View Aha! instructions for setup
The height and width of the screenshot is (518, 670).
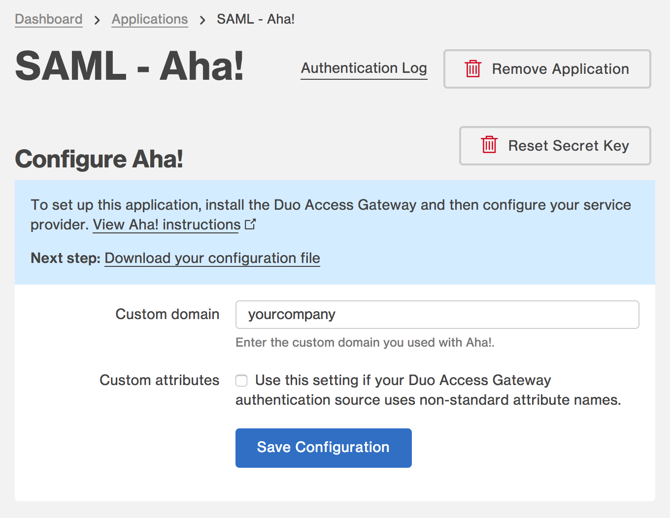coord(166,225)
